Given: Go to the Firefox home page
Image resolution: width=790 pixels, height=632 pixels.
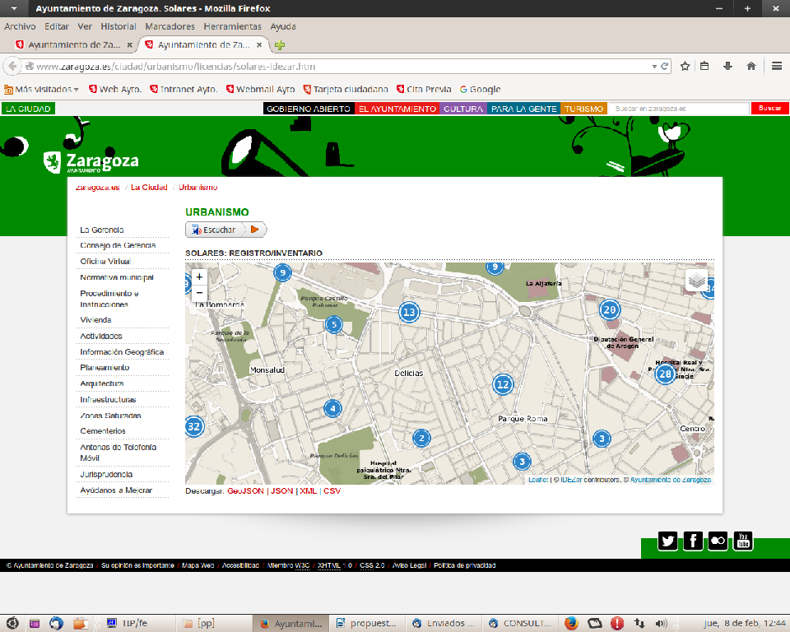Looking at the screenshot, I should click(750, 67).
